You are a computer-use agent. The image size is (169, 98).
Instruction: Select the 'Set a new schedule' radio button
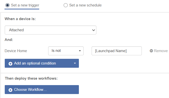(x=66, y=5)
